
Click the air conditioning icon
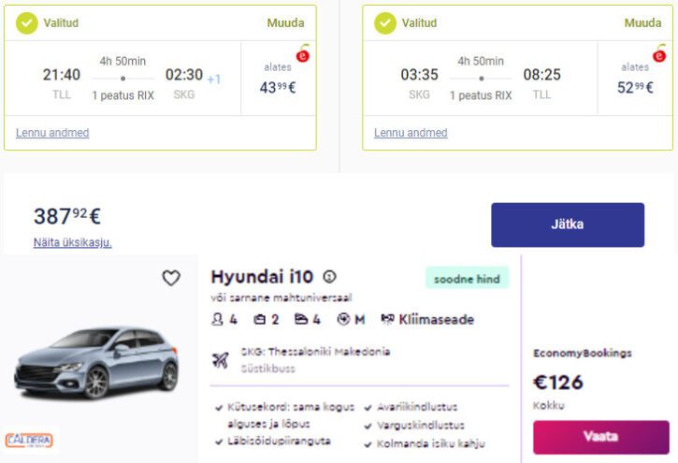click(387, 320)
